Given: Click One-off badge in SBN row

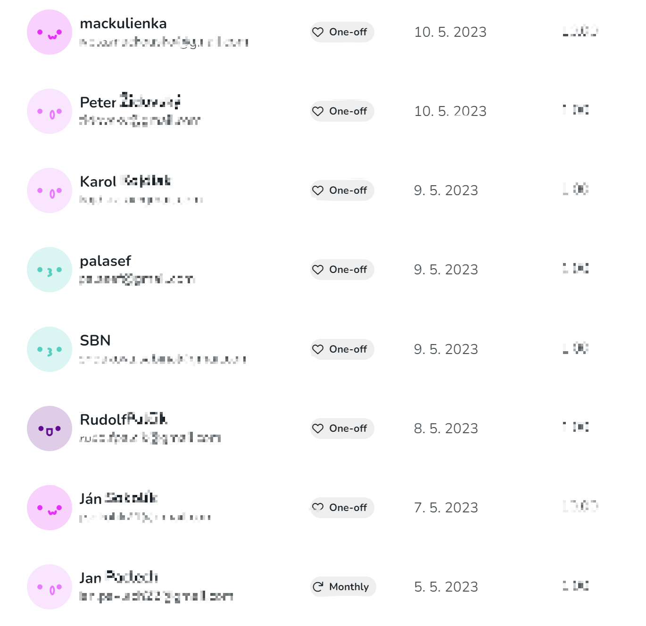Looking at the screenshot, I should pos(342,349).
